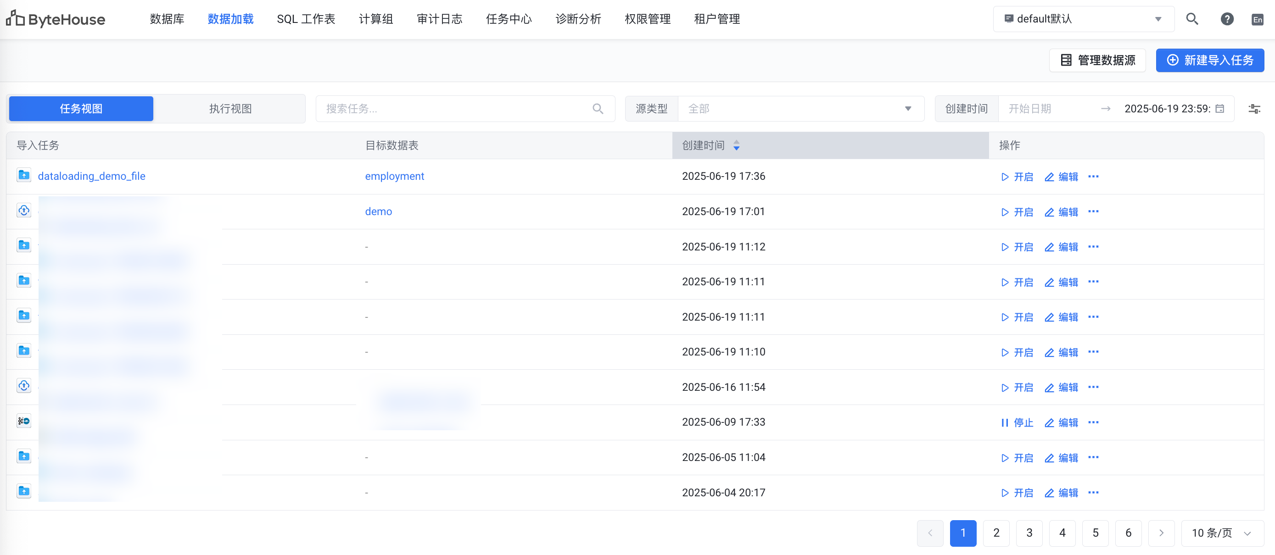Click the 新建导入任务 button
1275x555 pixels.
tap(1209, 60)
